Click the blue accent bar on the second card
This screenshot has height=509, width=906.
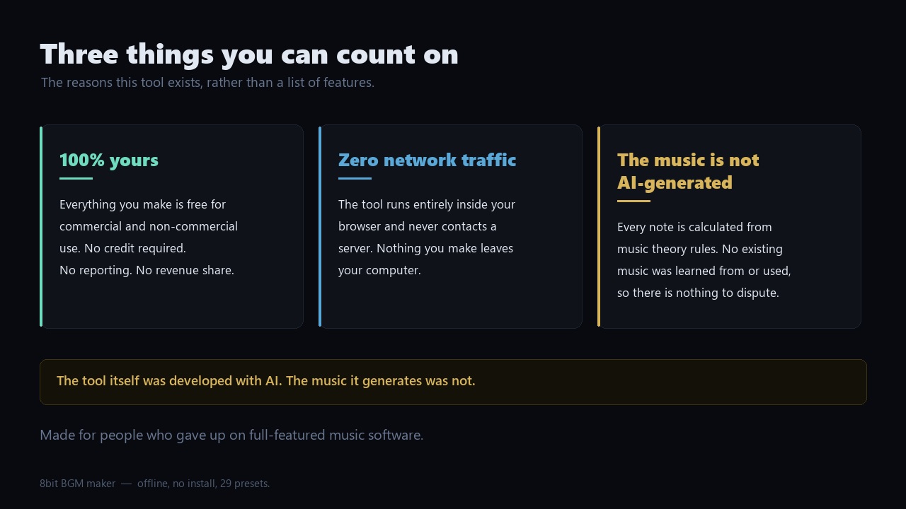[320, 226]
